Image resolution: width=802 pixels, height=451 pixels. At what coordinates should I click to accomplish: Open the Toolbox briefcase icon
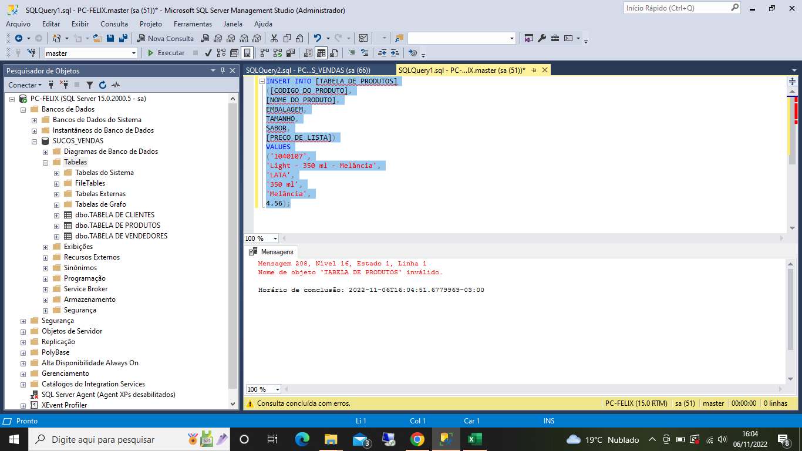(x=555, y=38)
